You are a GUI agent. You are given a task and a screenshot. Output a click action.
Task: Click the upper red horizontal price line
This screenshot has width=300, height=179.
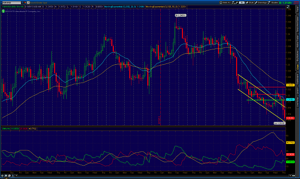tap(267, 87)
